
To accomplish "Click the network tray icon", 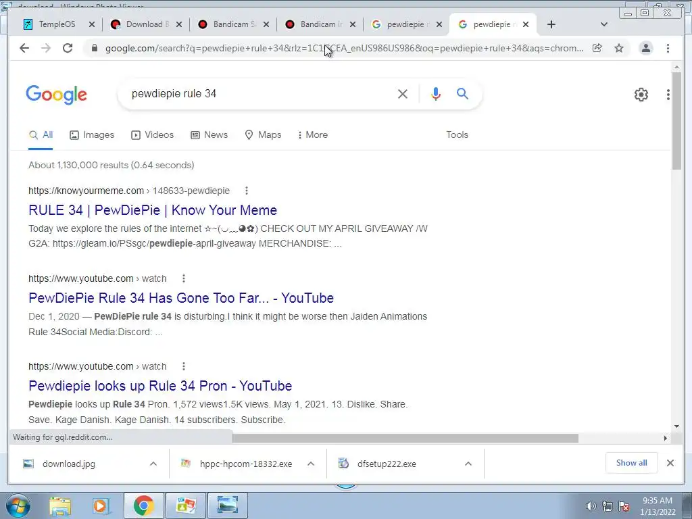I will (x=608, y=506).
